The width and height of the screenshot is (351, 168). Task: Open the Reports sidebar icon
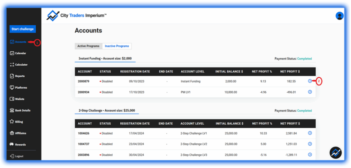[12, 76]
